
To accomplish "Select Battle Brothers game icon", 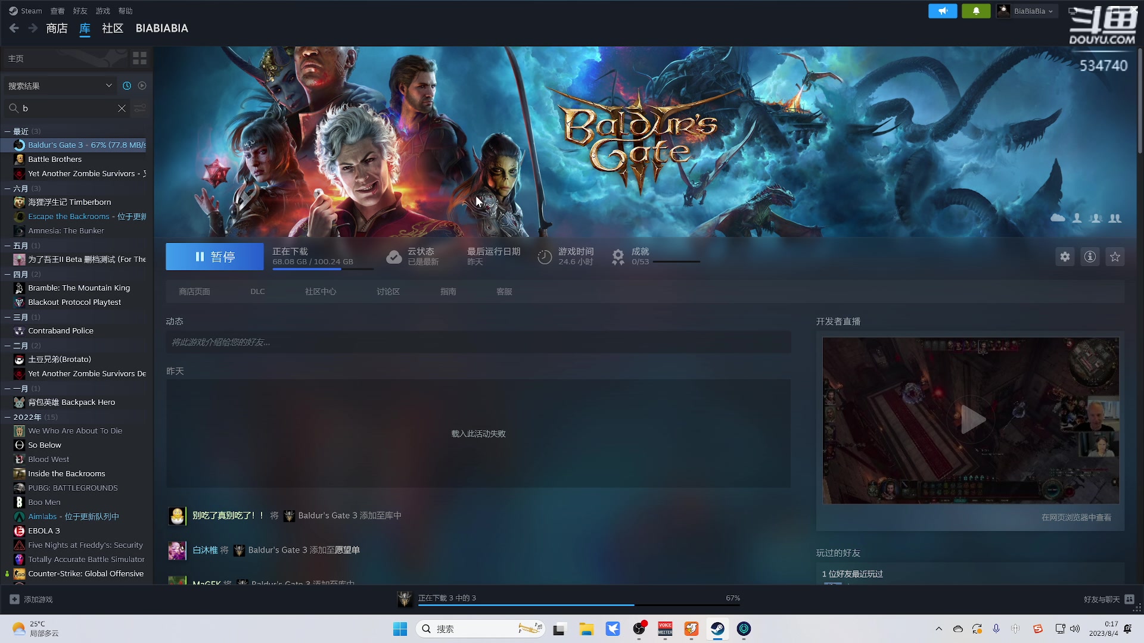I will point(19,160).
